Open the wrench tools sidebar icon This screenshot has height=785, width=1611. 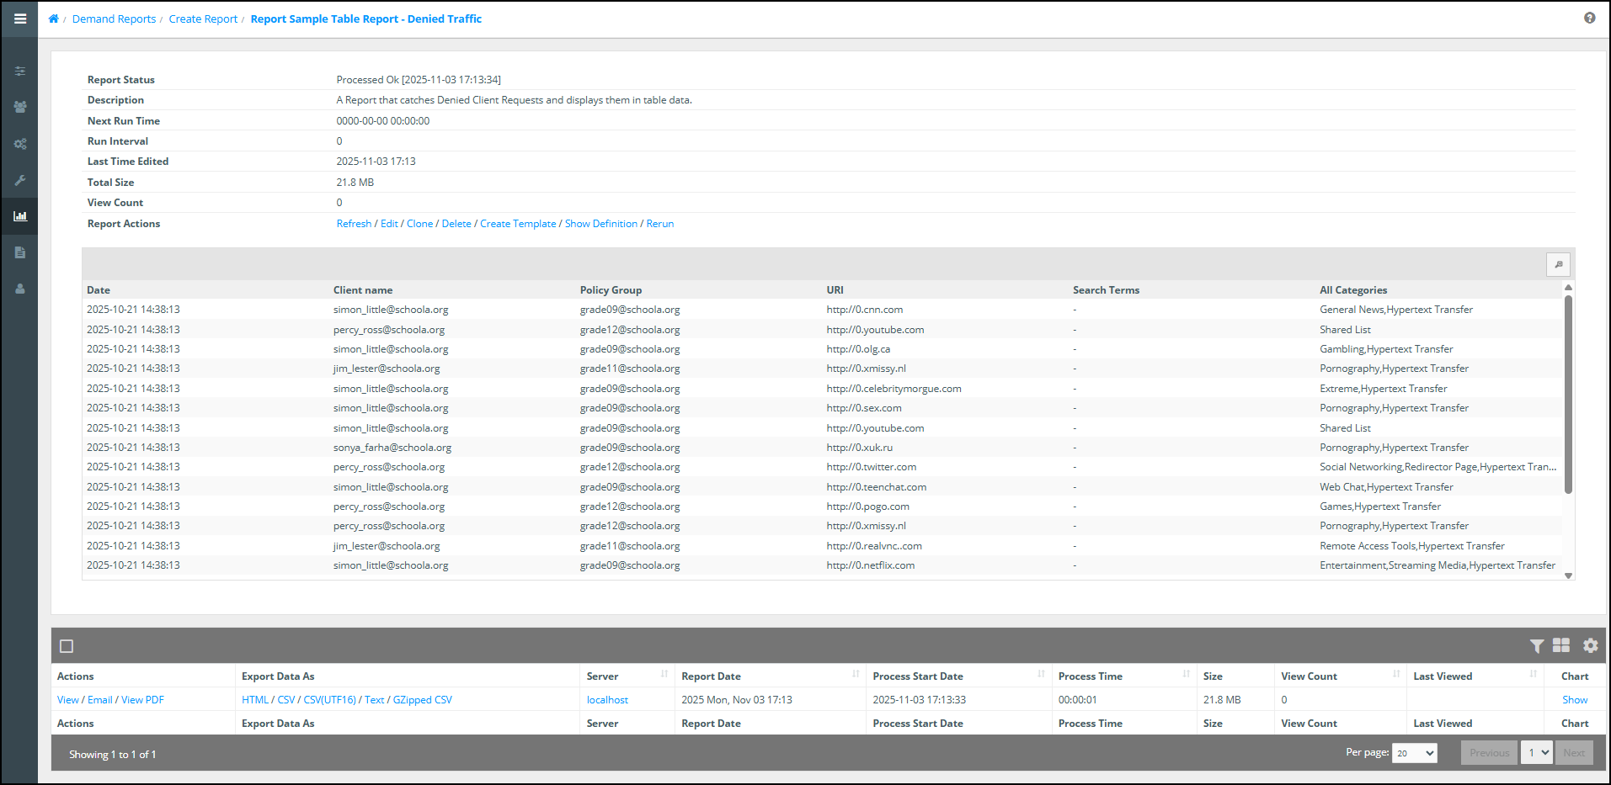(x=20, y=180)
